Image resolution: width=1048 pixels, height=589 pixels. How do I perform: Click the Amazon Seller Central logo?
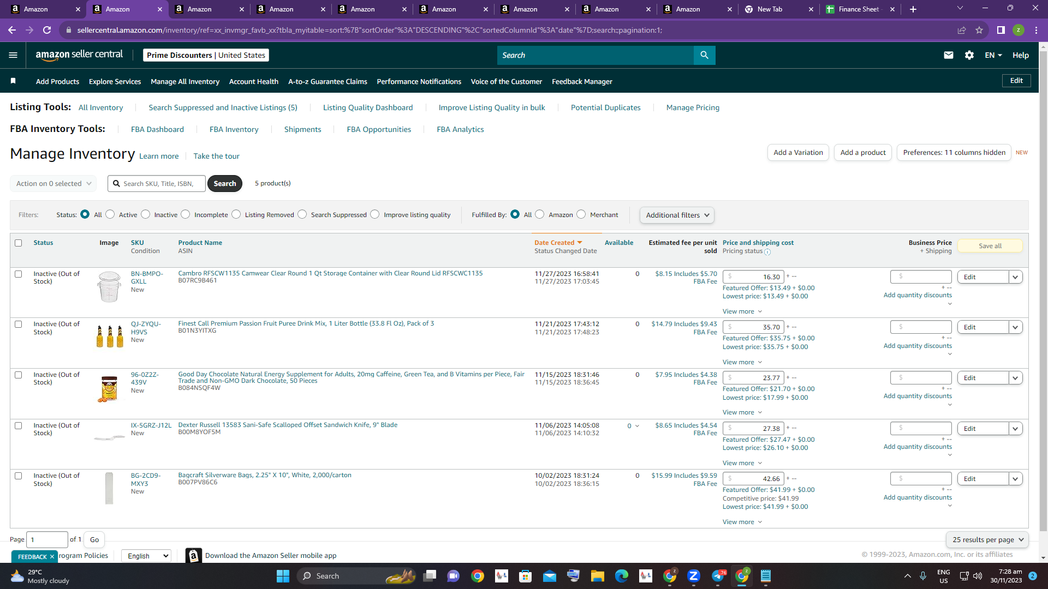click(79, 55)
